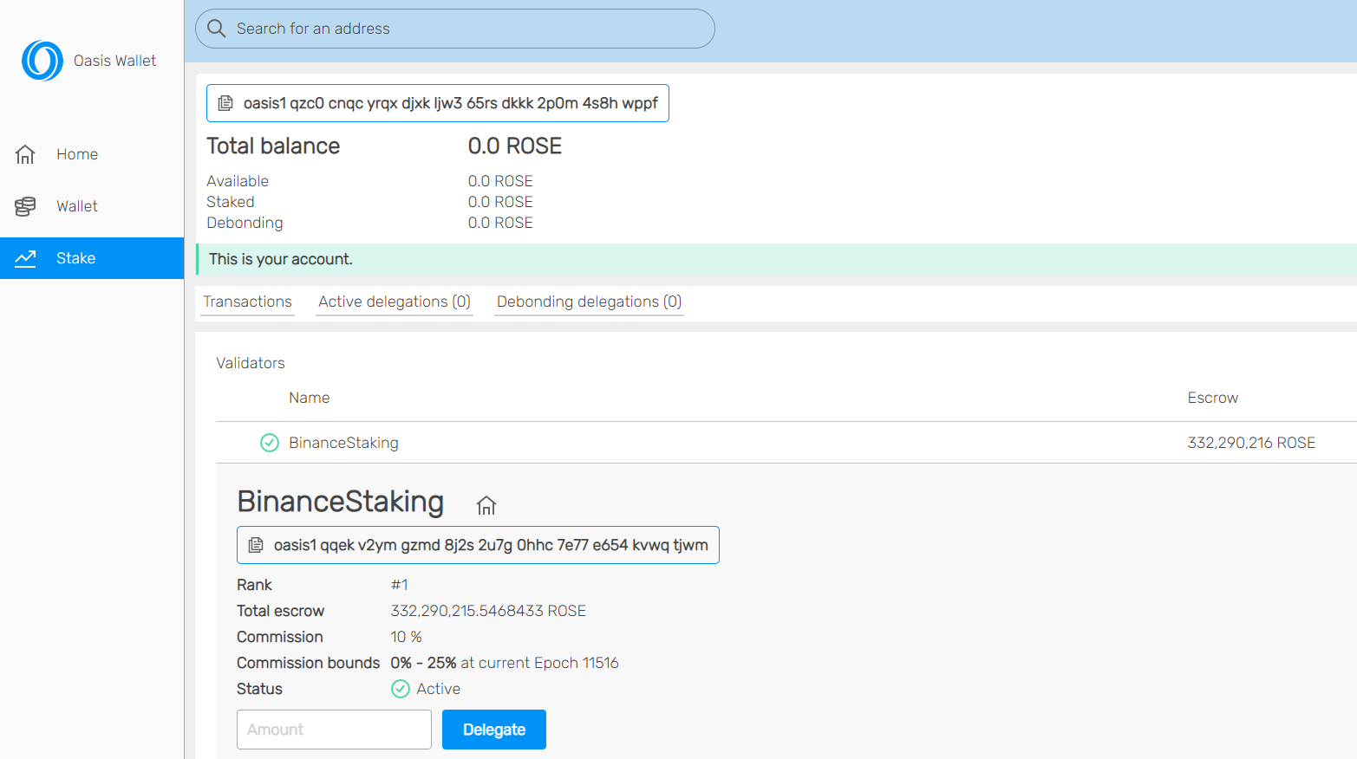Focus the Search for an address field
This screenshot has width=1357, height=759.
point(455,29)
